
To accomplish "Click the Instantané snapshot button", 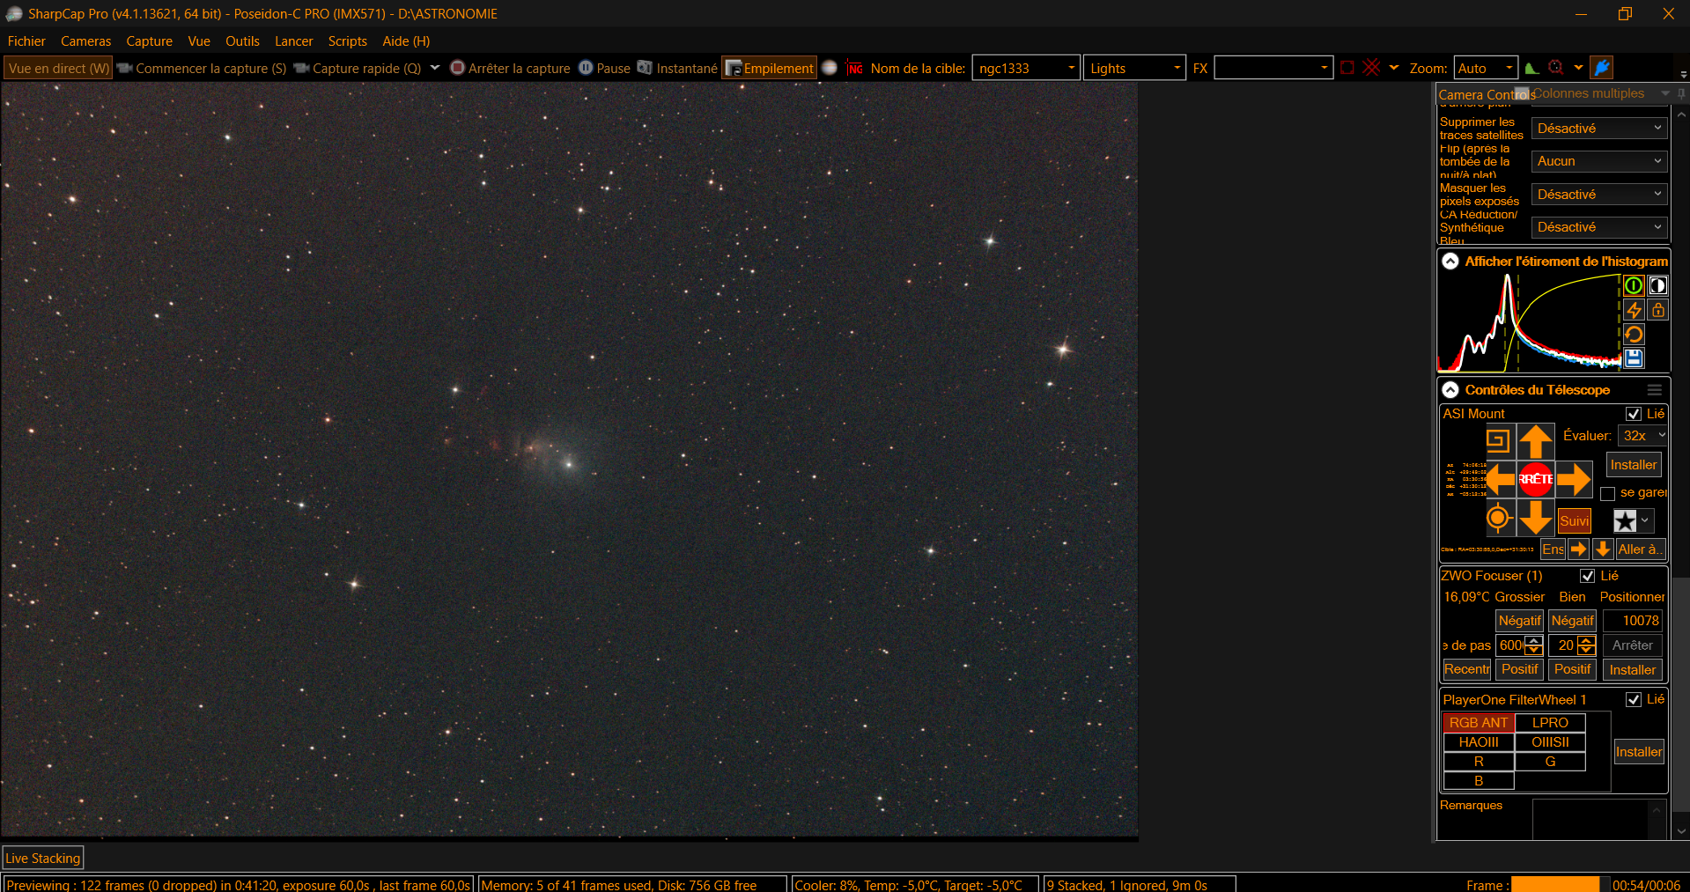I will point(677,68).
